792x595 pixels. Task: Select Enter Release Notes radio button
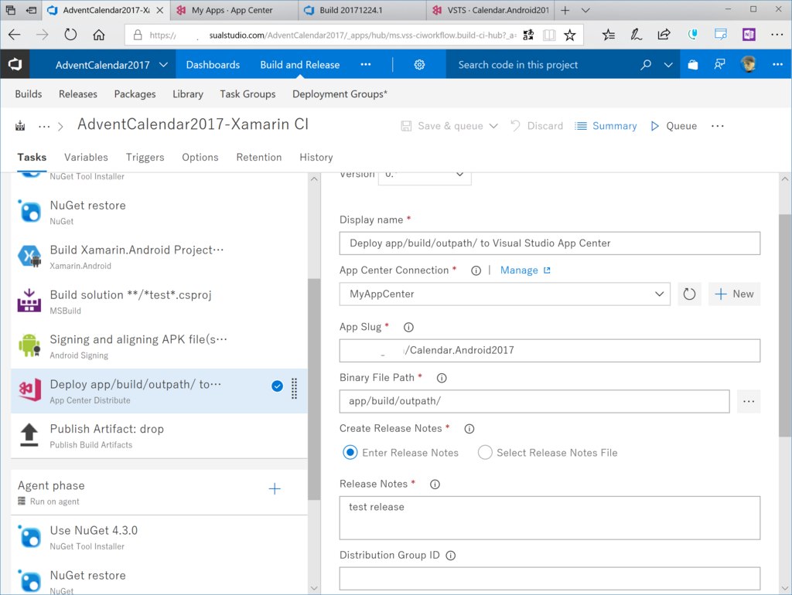[x=350, y=453]
